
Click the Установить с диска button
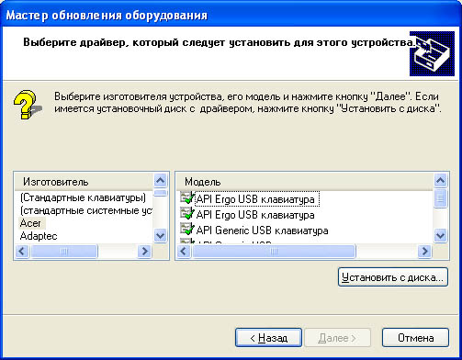(x=393, y=277)
